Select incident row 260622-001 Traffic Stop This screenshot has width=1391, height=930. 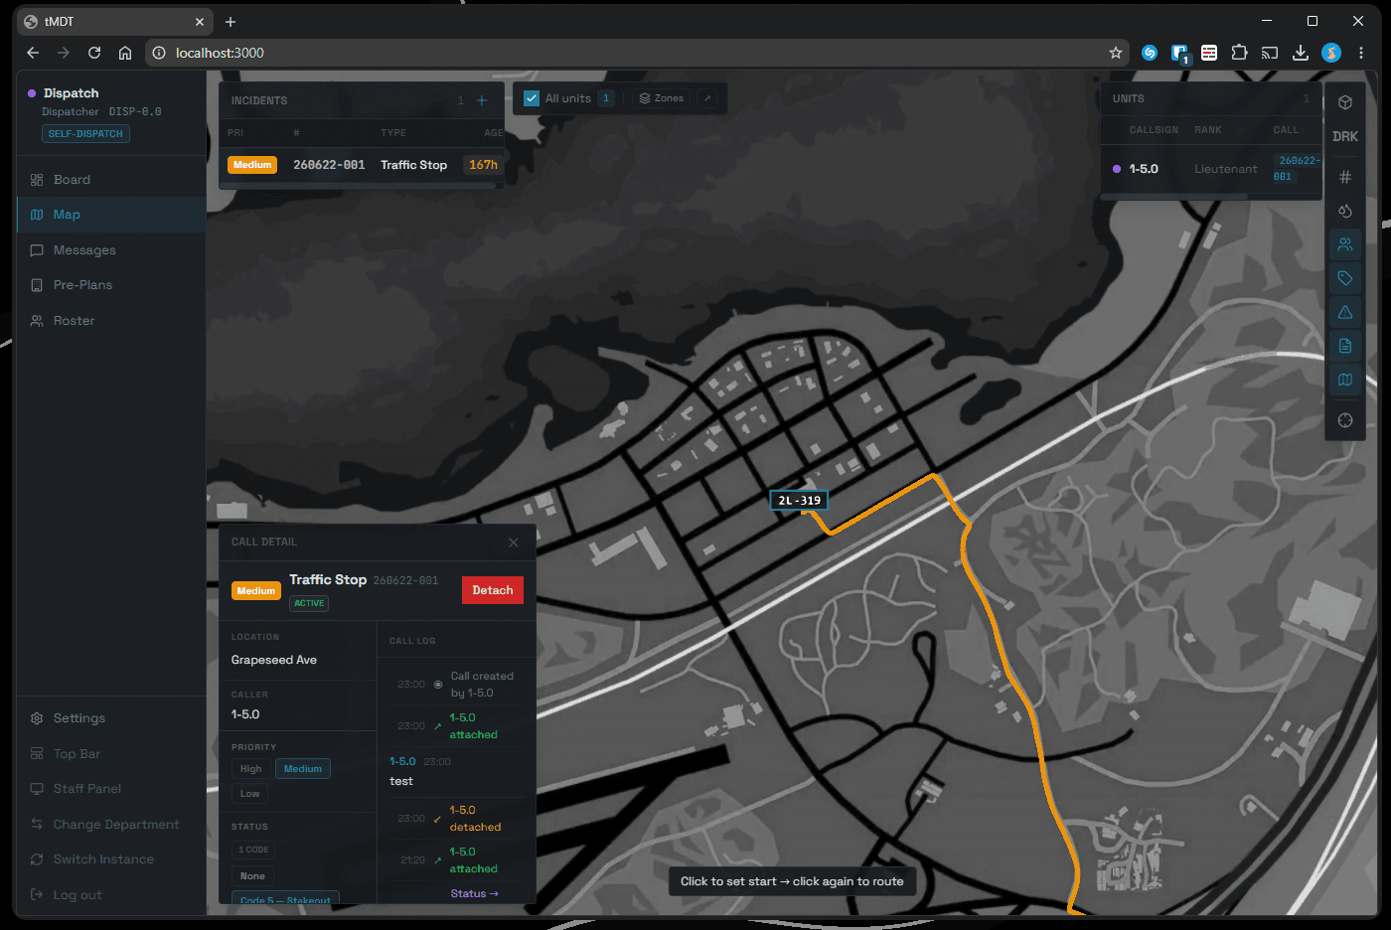coord(362,165)
